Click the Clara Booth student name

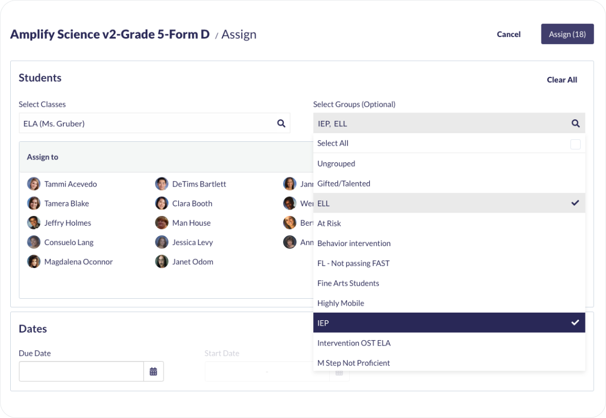[x=192, y=204]
